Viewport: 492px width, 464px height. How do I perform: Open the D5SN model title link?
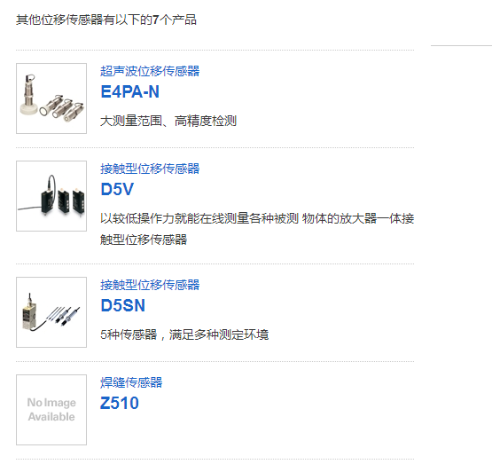[x=122, y=305]
